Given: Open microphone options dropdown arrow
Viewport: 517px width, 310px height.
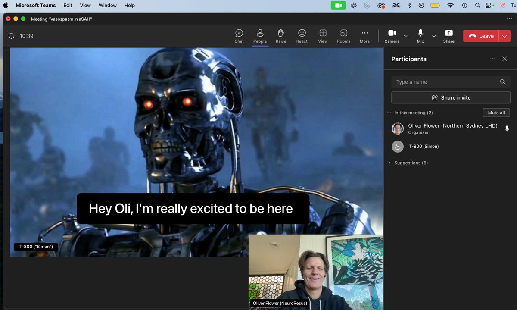Looking at the screenshot, I should [x=434, y=36].
